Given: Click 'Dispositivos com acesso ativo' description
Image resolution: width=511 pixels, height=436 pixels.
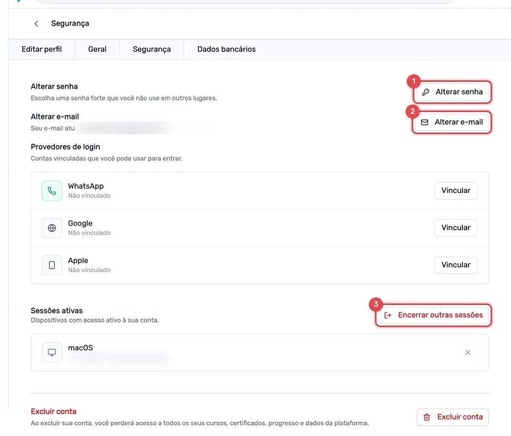Looking at the screenshot, I should 95,320.
